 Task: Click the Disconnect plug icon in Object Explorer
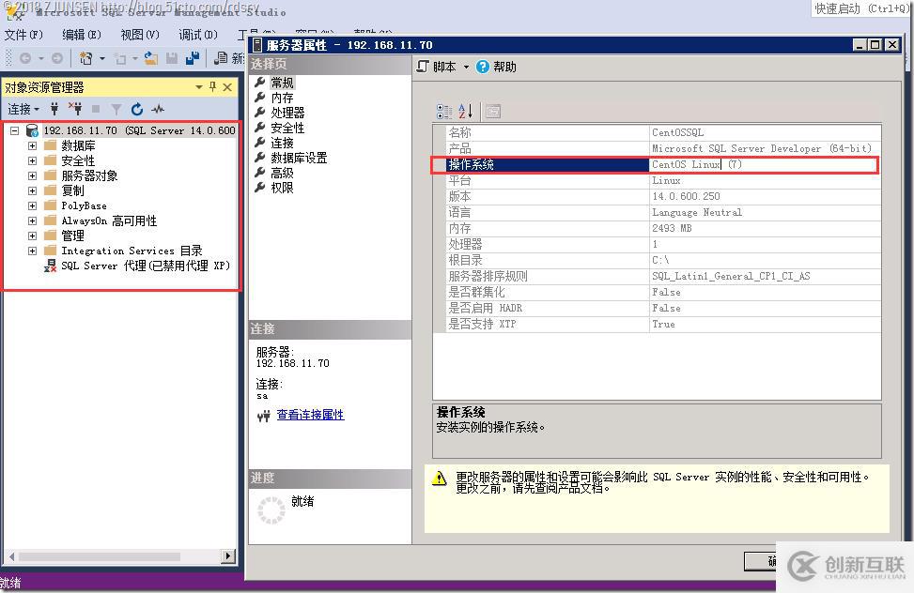(x=77, y=109)
